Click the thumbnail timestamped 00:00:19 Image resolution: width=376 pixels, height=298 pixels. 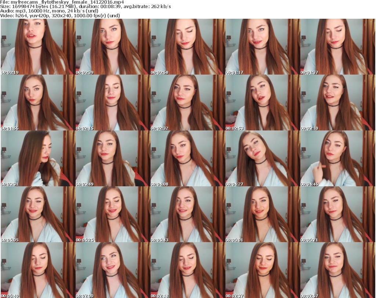[x=37, y=47]
